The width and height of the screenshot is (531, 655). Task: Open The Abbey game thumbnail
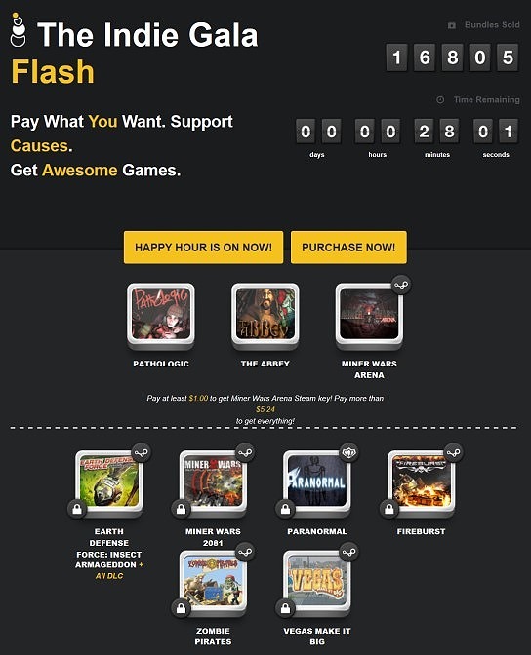(x=265, y=316)
